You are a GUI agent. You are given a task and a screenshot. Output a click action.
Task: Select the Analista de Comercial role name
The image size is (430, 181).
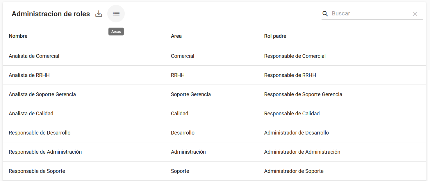tap(34, 56)
